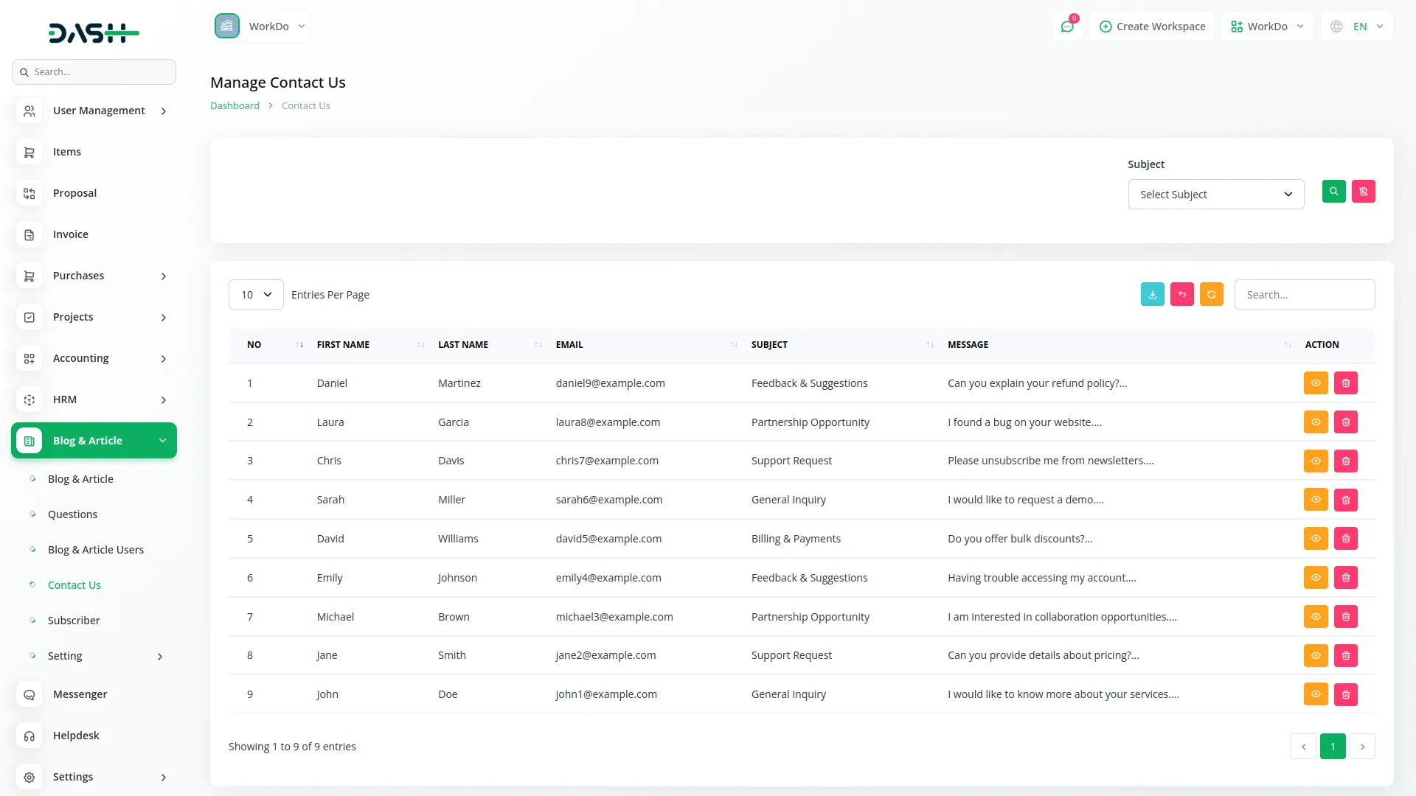Open the Helpdesk sidebar menu
The width and height of the screenshot is (1416, 796).
76,736
